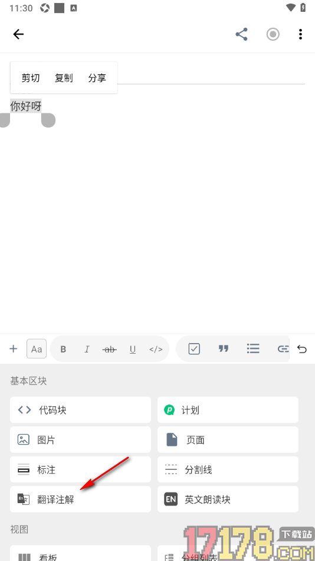Viewport: 315px width, 561px height.
Task: Insert a quote block
Action: click(x=224, y=348)
